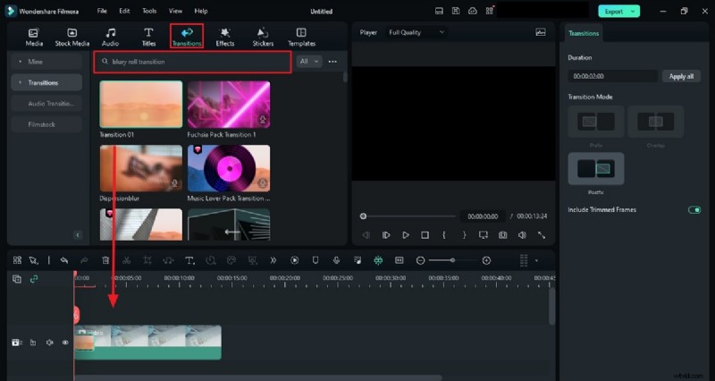Hide the video track with eye icon
Viewport: 715px width, 381px height.
pyautogui.click(x=65, y=343)
